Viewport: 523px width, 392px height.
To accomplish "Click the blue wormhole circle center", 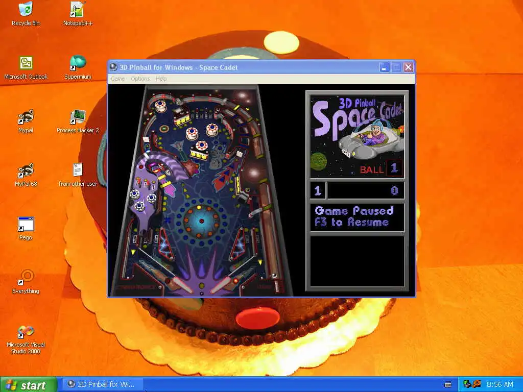I will [201, 221].
